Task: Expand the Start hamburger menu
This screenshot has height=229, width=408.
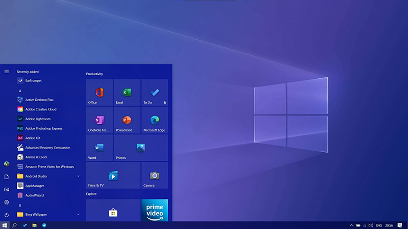Action: 7,72
